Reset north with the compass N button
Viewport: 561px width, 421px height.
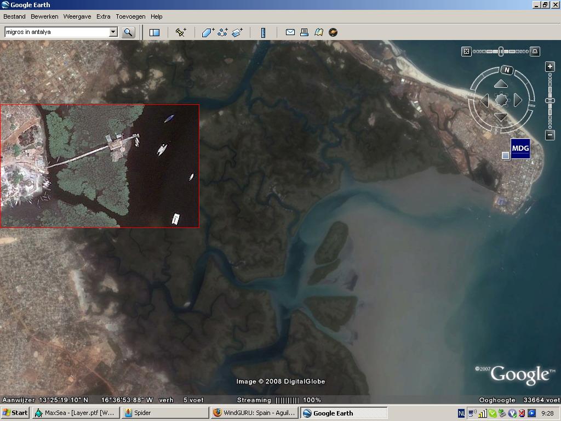(507, 70)
